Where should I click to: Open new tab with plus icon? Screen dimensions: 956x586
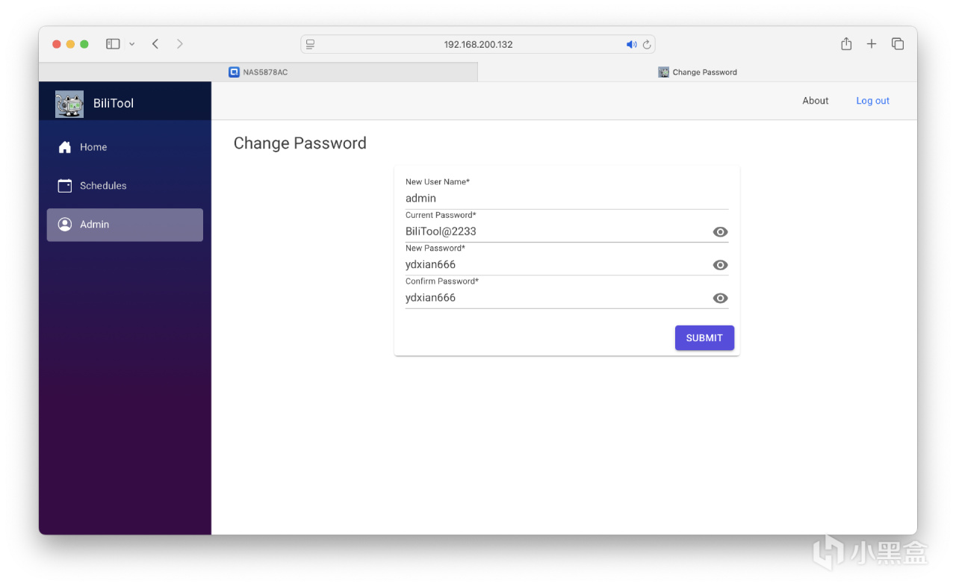pyautogui.click(x=872, y=44)
